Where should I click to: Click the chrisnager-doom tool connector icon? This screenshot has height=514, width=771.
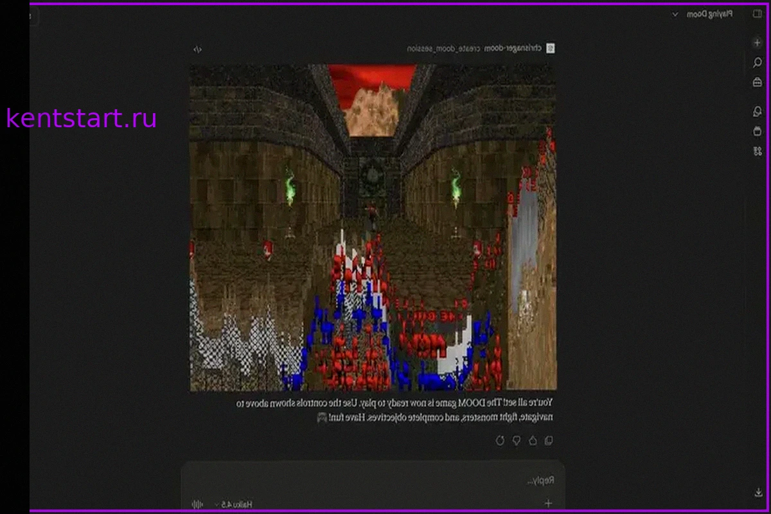click(550, 48)
